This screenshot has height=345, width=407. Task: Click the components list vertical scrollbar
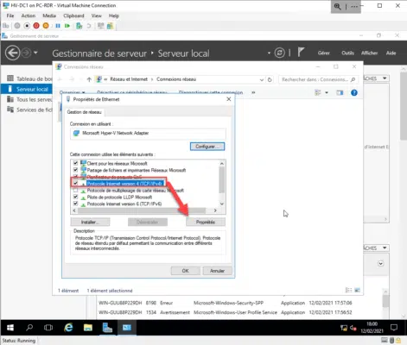coord(221,180)
